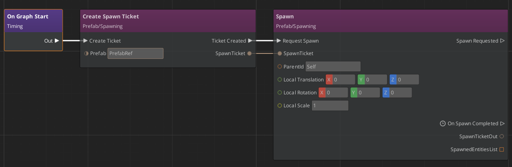Click the Request Spawn input execution pin
The width and height of the screenshot is (512, 167).
pos(279,41)
